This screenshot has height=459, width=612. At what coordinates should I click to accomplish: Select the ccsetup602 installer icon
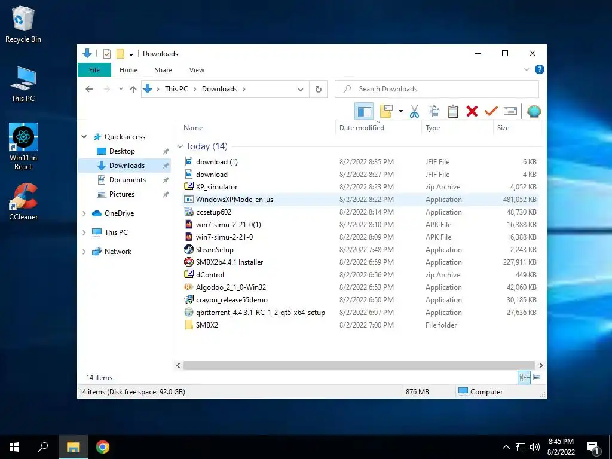click(x=189, y=212)
